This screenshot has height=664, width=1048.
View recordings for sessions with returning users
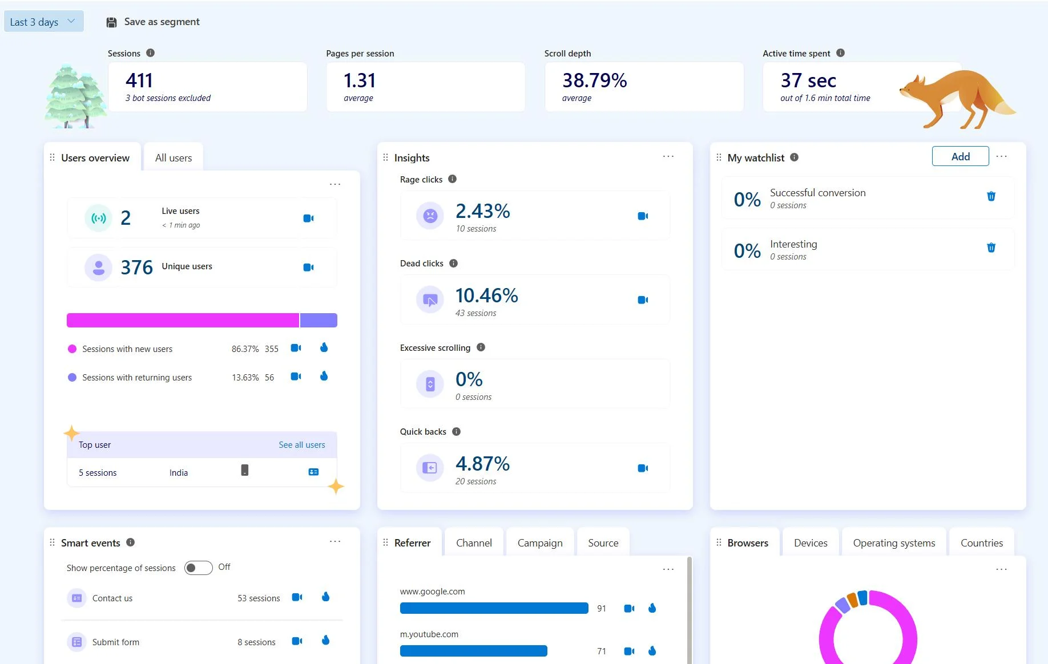tap(296, 376)
